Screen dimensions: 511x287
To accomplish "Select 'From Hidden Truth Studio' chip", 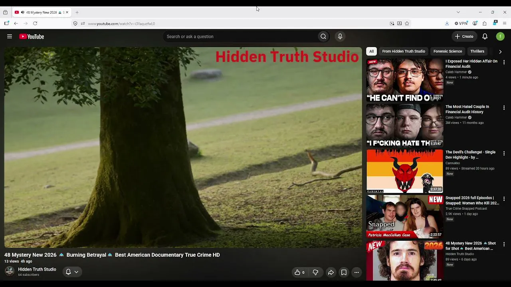I will pyautogui.click(x=404, y=51).
